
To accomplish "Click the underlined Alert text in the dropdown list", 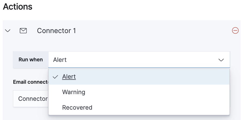I will (69, 77).
